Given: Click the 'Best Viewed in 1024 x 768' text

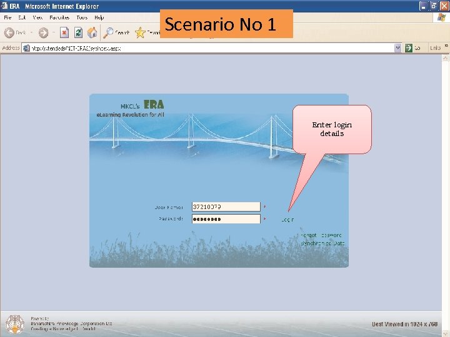Looking at the screenshot, I should tap(404, 324).
